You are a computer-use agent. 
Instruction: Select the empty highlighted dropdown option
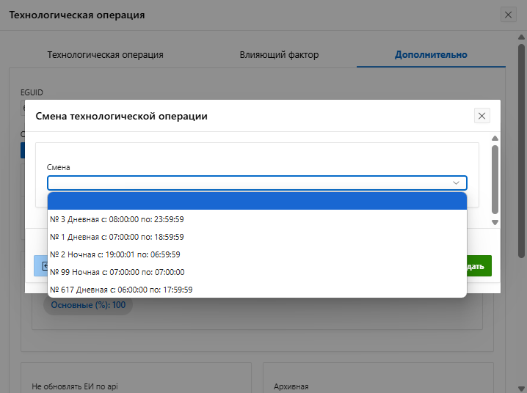tap(257, 201)
